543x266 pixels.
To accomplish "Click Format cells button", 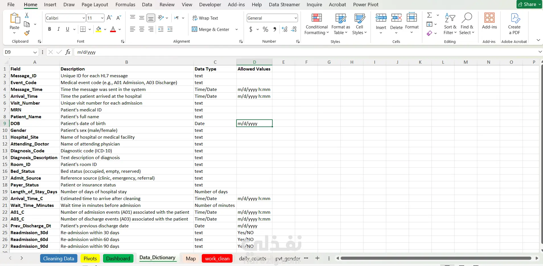I will pos(412,24).
